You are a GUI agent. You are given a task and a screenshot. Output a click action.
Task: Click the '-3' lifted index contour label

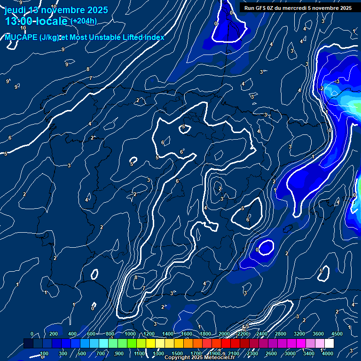(337, 81)
